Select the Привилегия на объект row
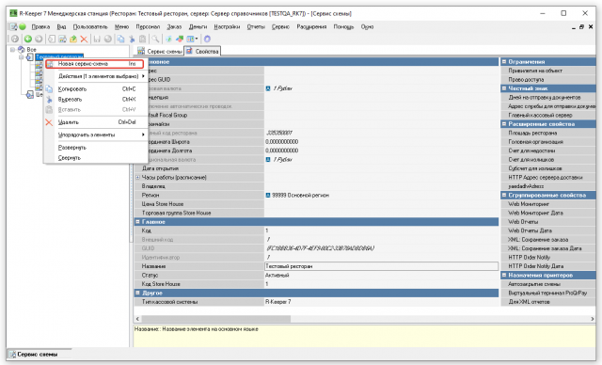The image size is (602, 365). (x=548, y=71)
